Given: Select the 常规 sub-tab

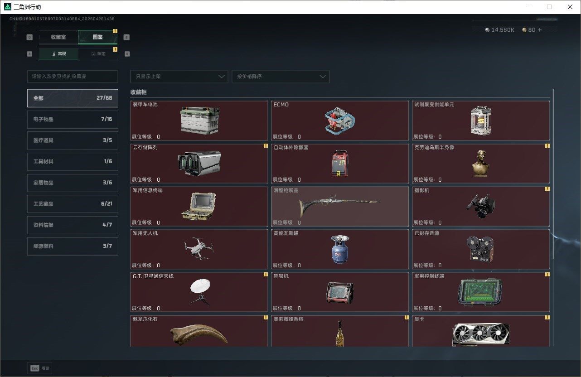Looking at the screenshot, I should tap(58, 54).
